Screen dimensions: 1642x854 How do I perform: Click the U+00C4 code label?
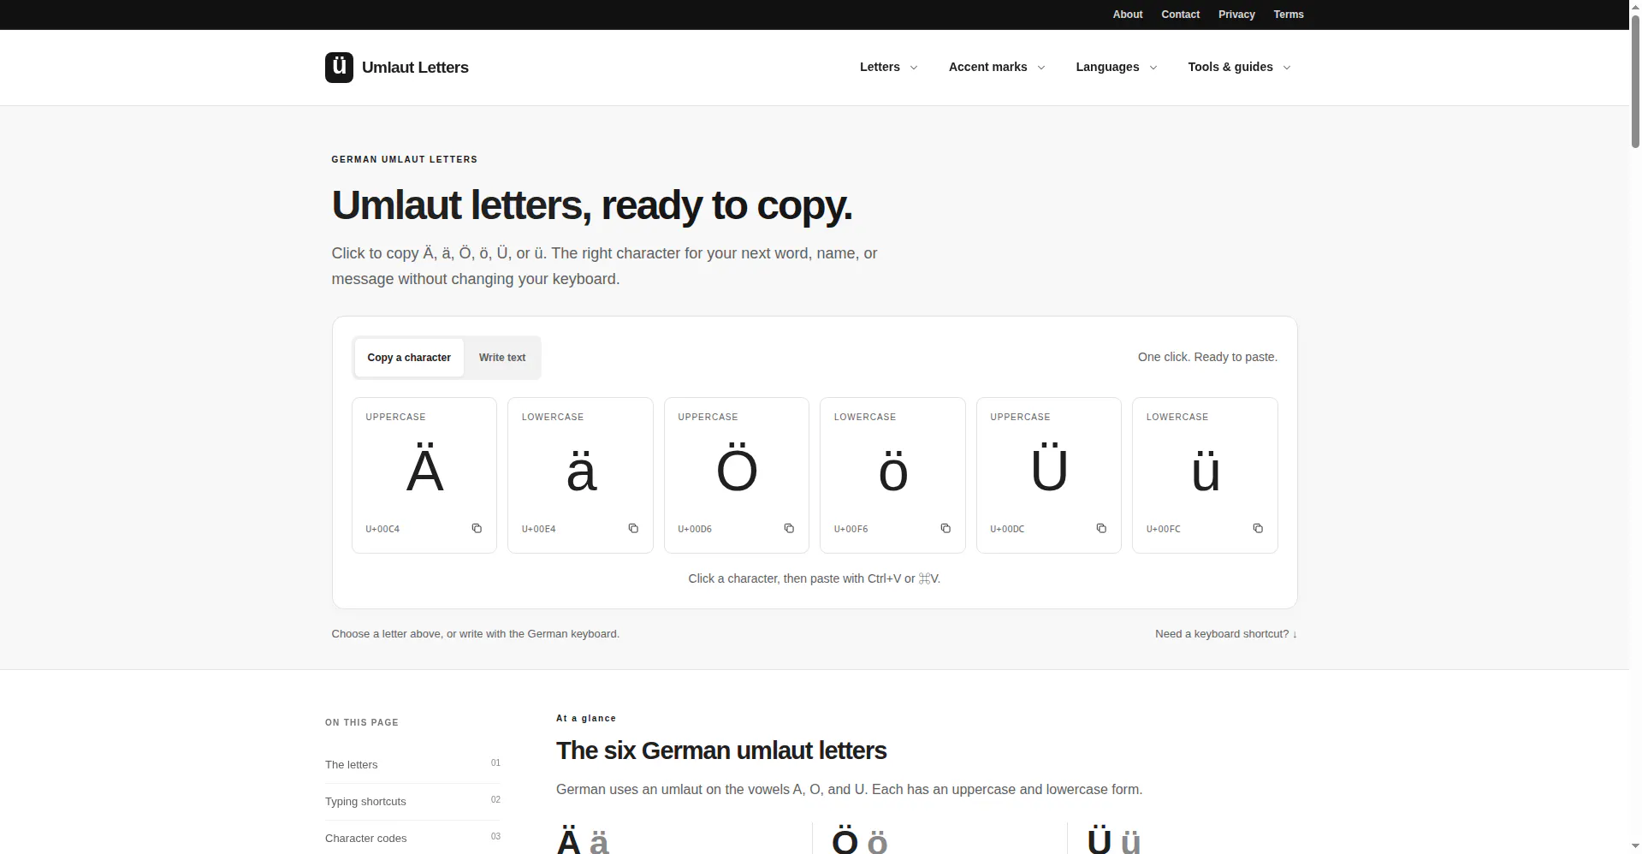(382, 529)
